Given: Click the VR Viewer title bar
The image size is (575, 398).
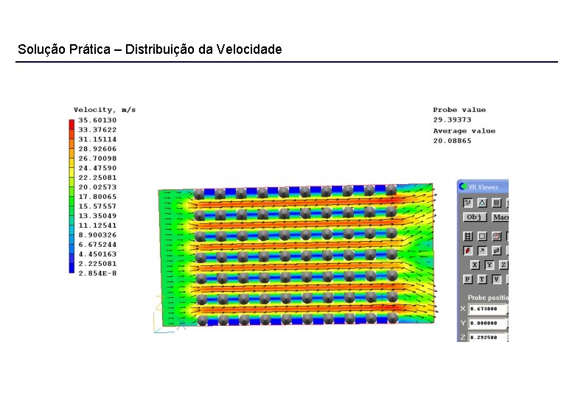Looking at the screenshot, I should click(483, 186).
